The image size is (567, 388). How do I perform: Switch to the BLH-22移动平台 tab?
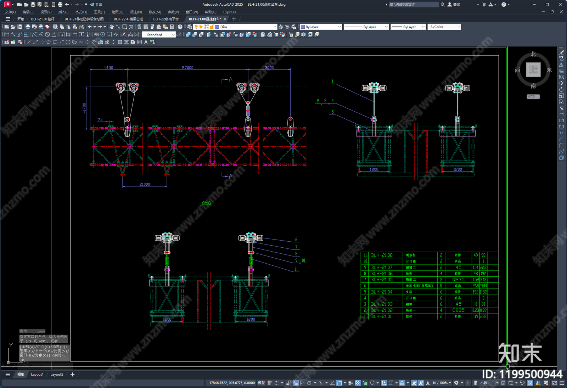click(x=166, y=19)
